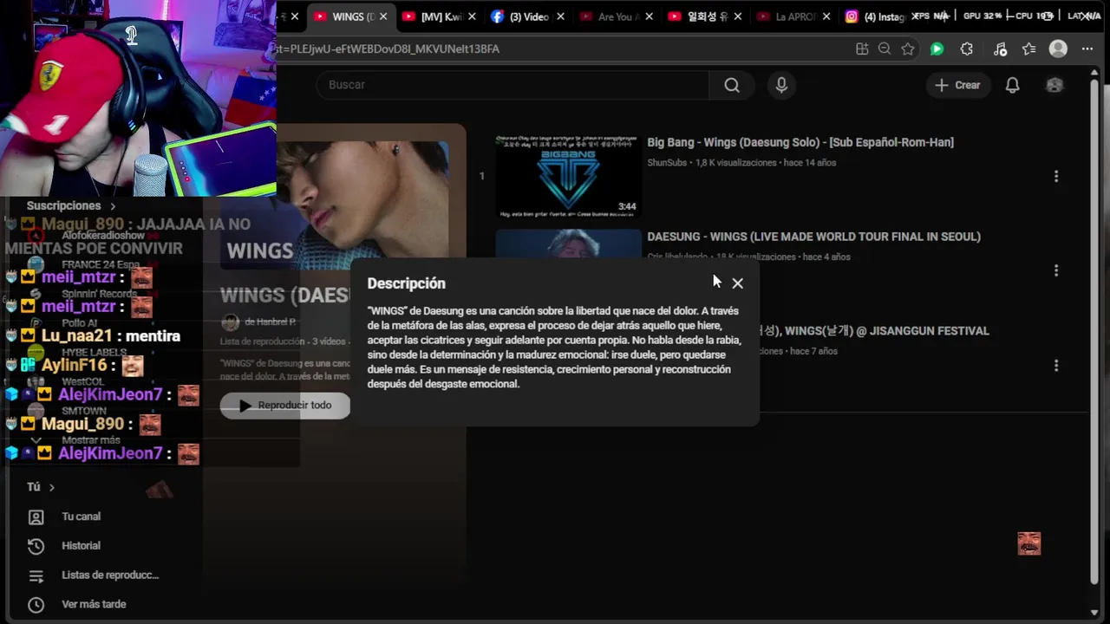Screen dimensions: 1110x624
Task: Open the browser profile icon
Action: pos(1058,49)
